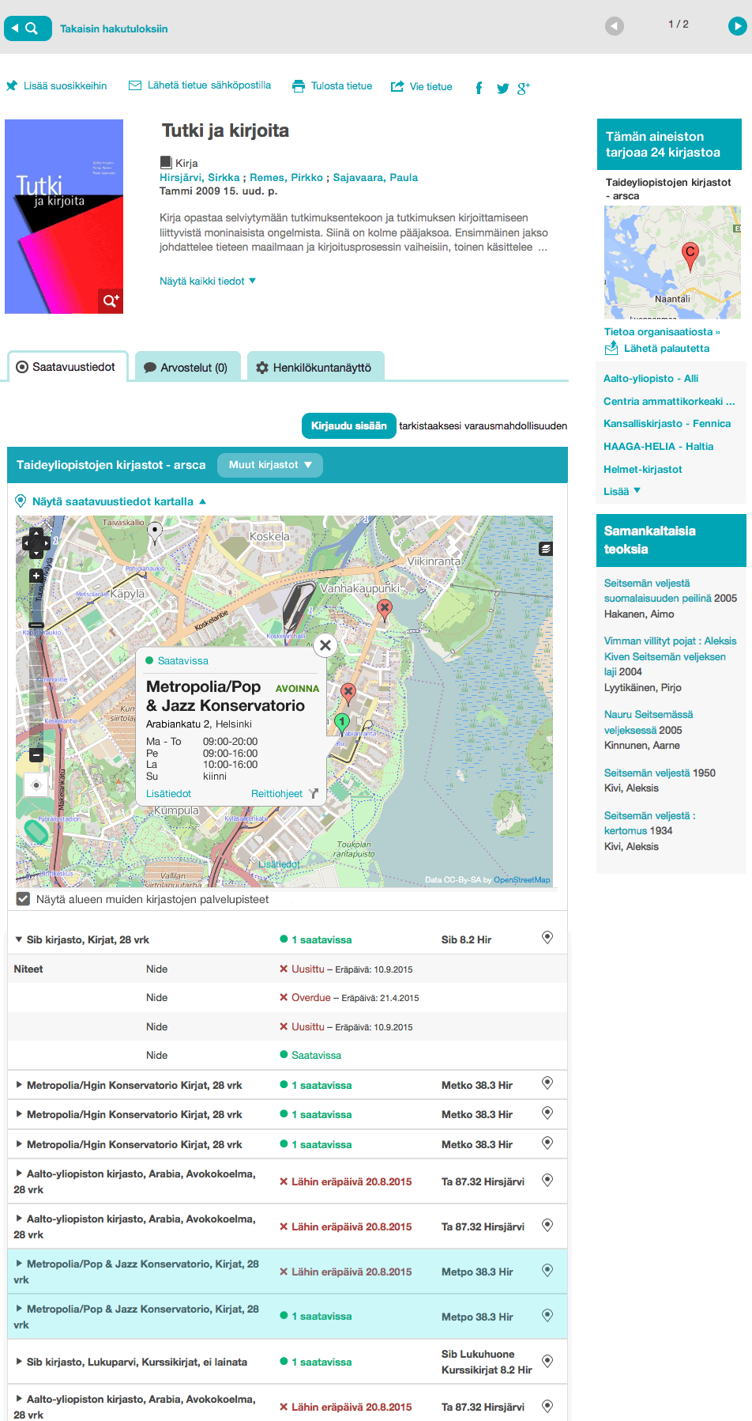Open the map layers switcher
This screenshot has width=752, height=1421.
546,549
